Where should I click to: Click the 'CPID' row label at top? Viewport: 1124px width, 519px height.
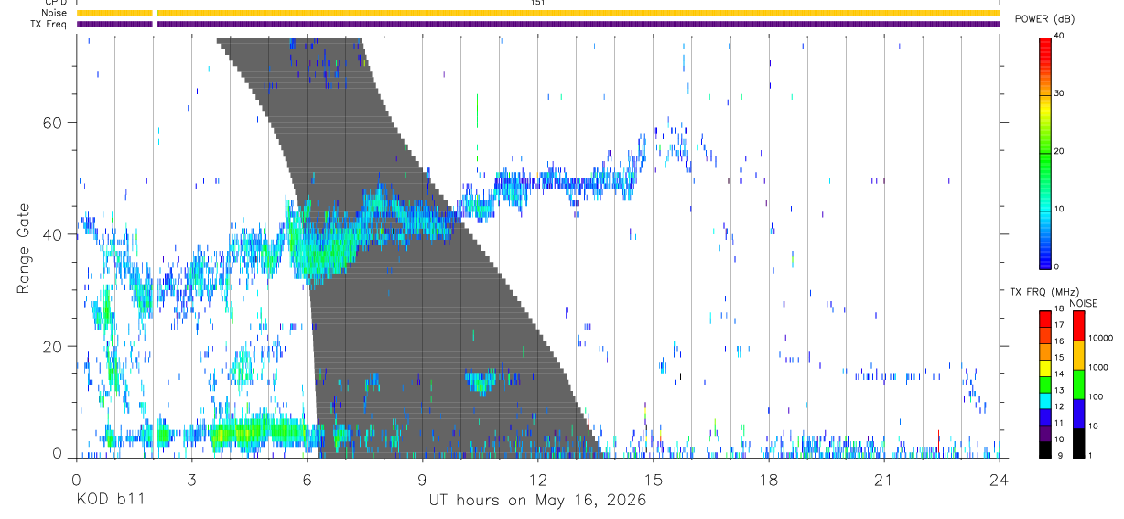point(55,3)
